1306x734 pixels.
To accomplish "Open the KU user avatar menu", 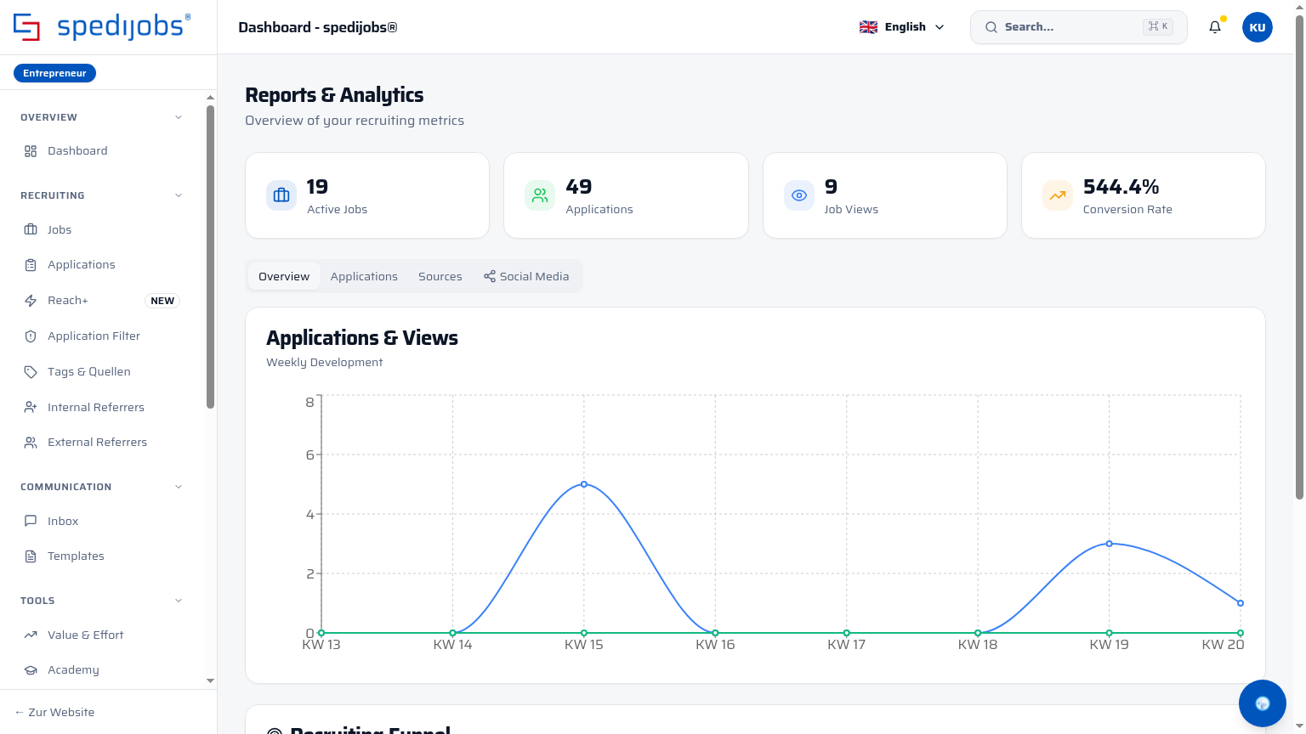I will pos(1258,27).
